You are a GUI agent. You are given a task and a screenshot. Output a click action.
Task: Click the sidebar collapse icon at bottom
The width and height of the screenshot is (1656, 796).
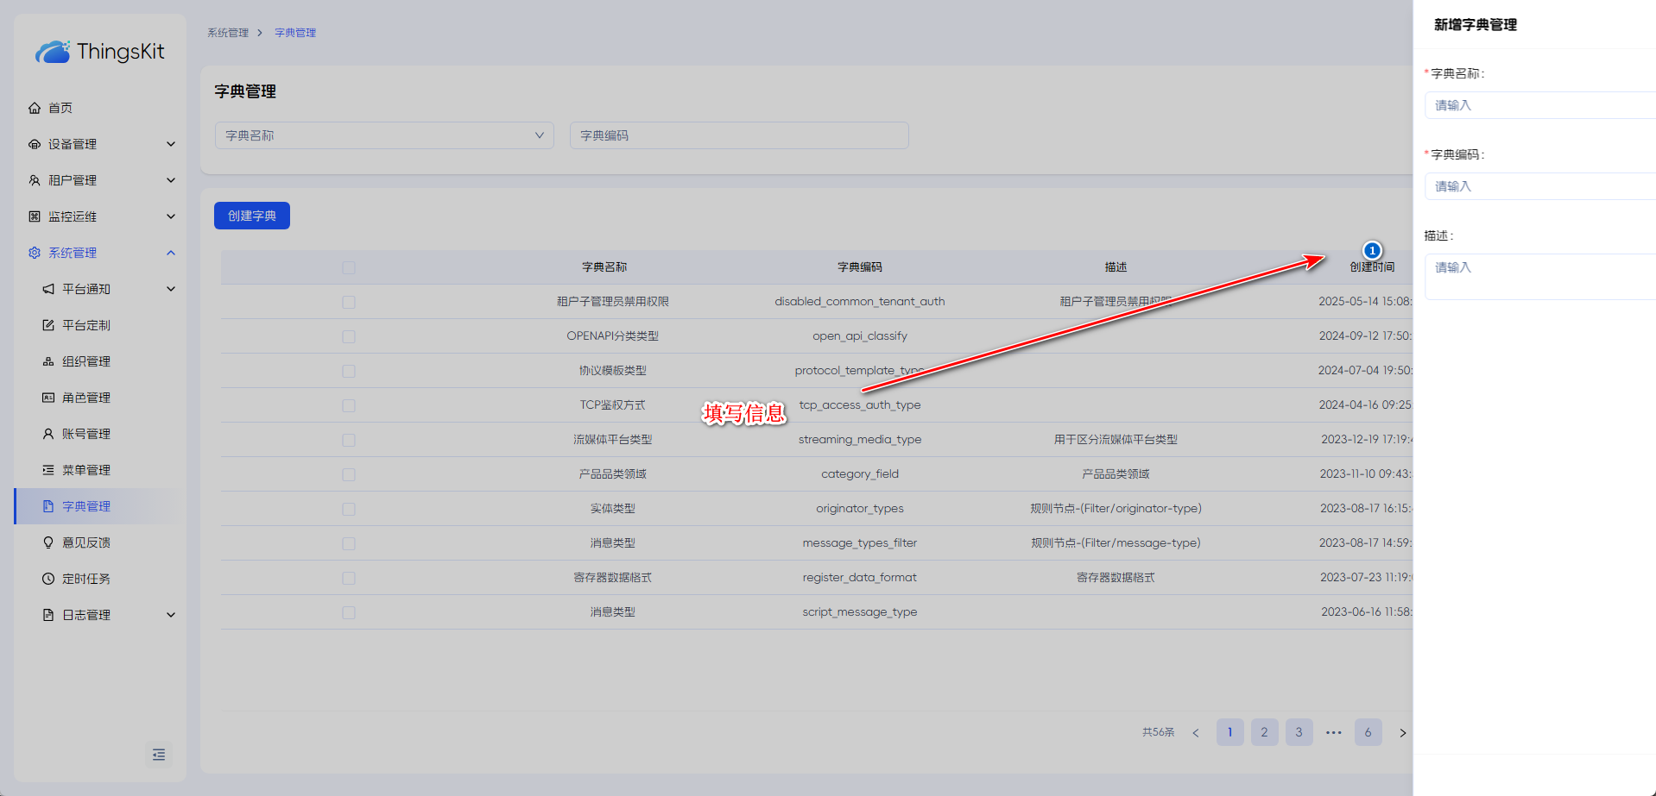[x=159, y=755]
